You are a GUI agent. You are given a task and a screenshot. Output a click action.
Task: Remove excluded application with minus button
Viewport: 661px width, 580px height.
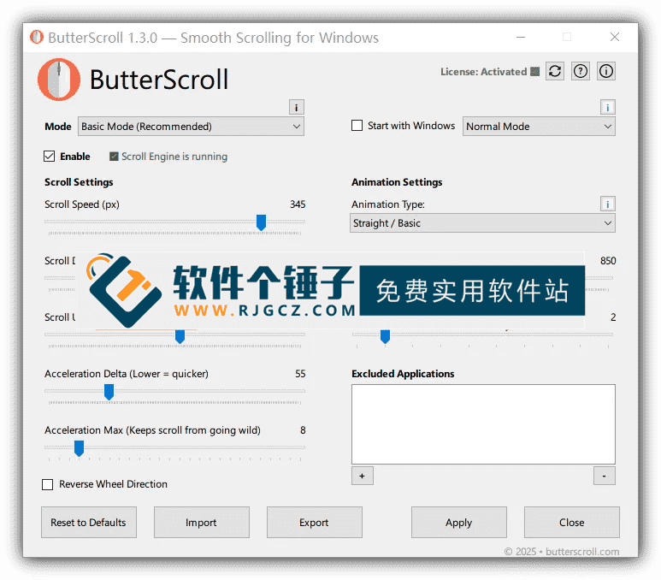604,476
